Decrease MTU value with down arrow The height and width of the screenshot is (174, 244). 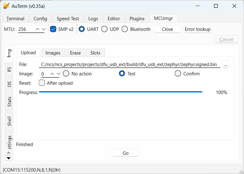44,29
